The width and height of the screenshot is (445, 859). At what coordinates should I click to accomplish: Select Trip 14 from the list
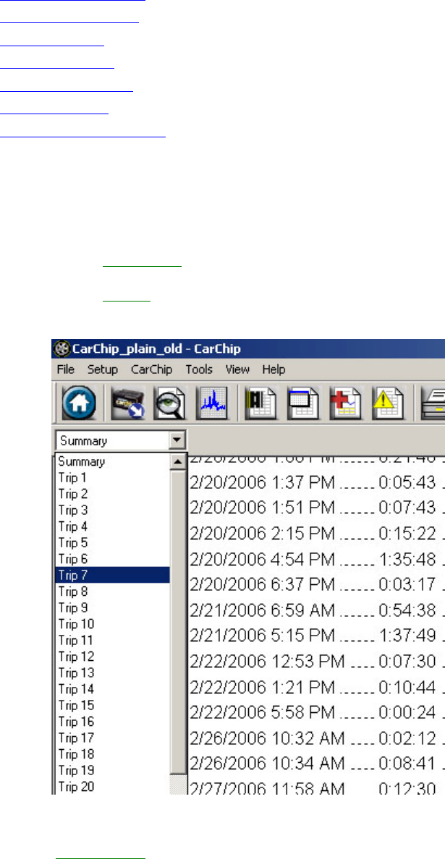[x=112, y=689]
